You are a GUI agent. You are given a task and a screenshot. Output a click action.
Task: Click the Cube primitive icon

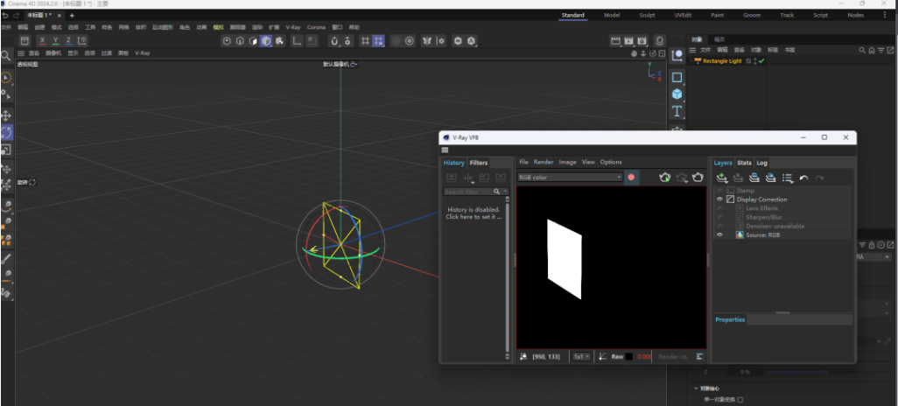(x=677, y=94)
